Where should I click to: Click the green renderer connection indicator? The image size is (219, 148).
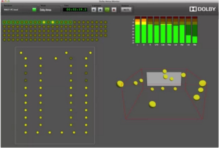click(34, 10)
